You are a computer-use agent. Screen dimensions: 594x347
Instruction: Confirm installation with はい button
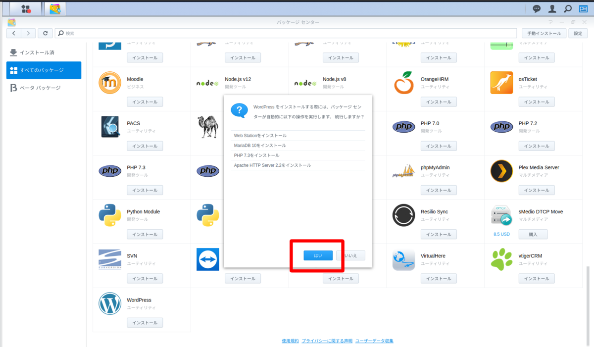(318, 255)
